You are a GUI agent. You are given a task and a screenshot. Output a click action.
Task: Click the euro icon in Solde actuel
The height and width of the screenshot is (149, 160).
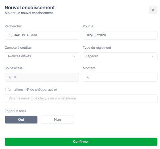(10, 77)
